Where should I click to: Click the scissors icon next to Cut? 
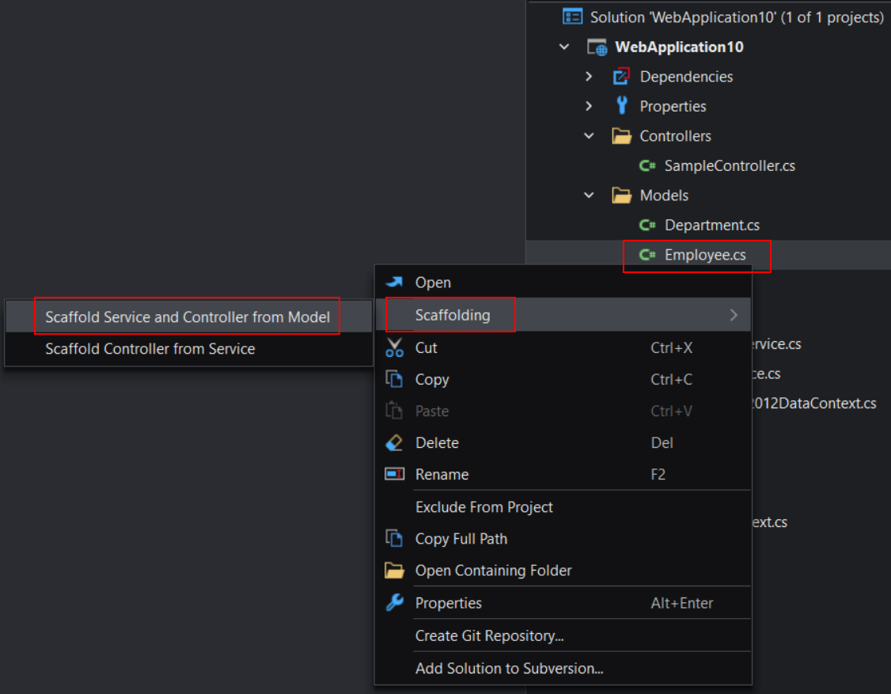click(x=394, y=347)
